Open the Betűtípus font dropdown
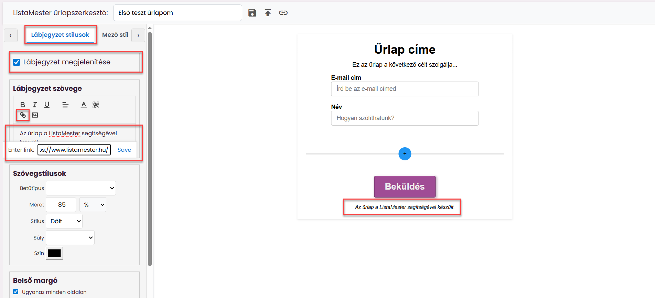 (x=81, y=188)
